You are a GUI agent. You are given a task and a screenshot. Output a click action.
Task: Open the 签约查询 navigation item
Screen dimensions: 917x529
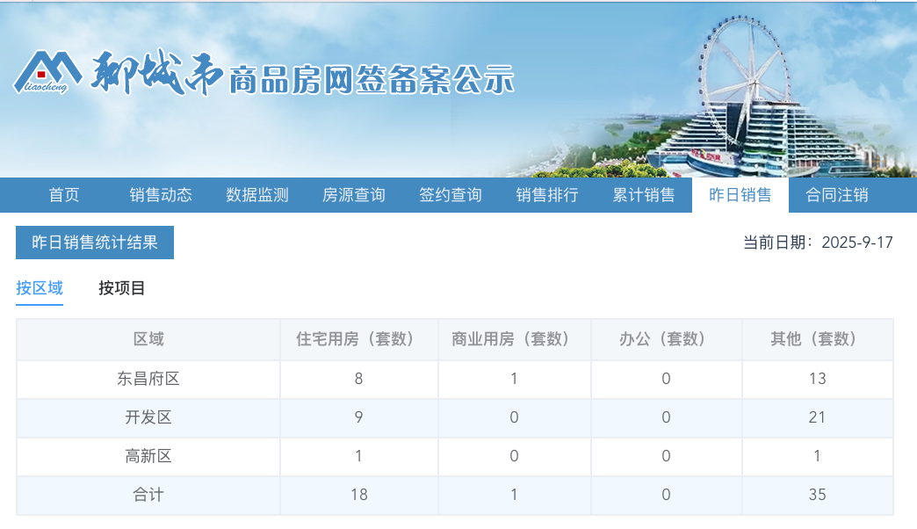click(x=450, y=195)
